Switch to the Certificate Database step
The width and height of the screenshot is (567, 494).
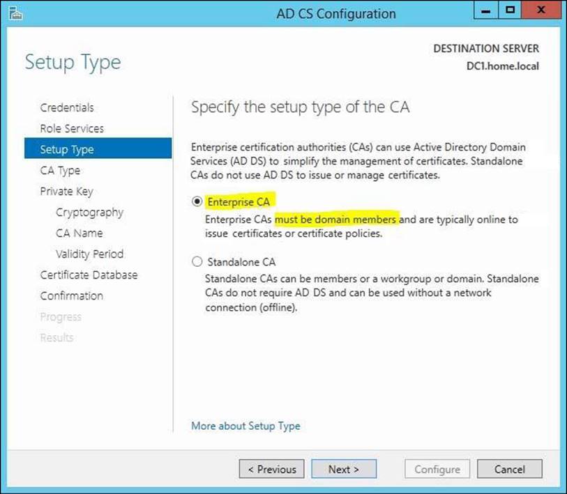coord(89,275)
